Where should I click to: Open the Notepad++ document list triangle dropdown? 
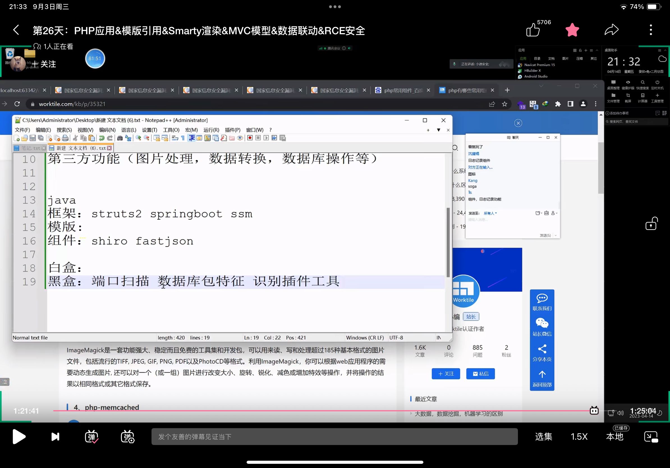[439, 130]
